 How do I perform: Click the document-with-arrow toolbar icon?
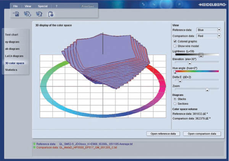pos(17,14)
